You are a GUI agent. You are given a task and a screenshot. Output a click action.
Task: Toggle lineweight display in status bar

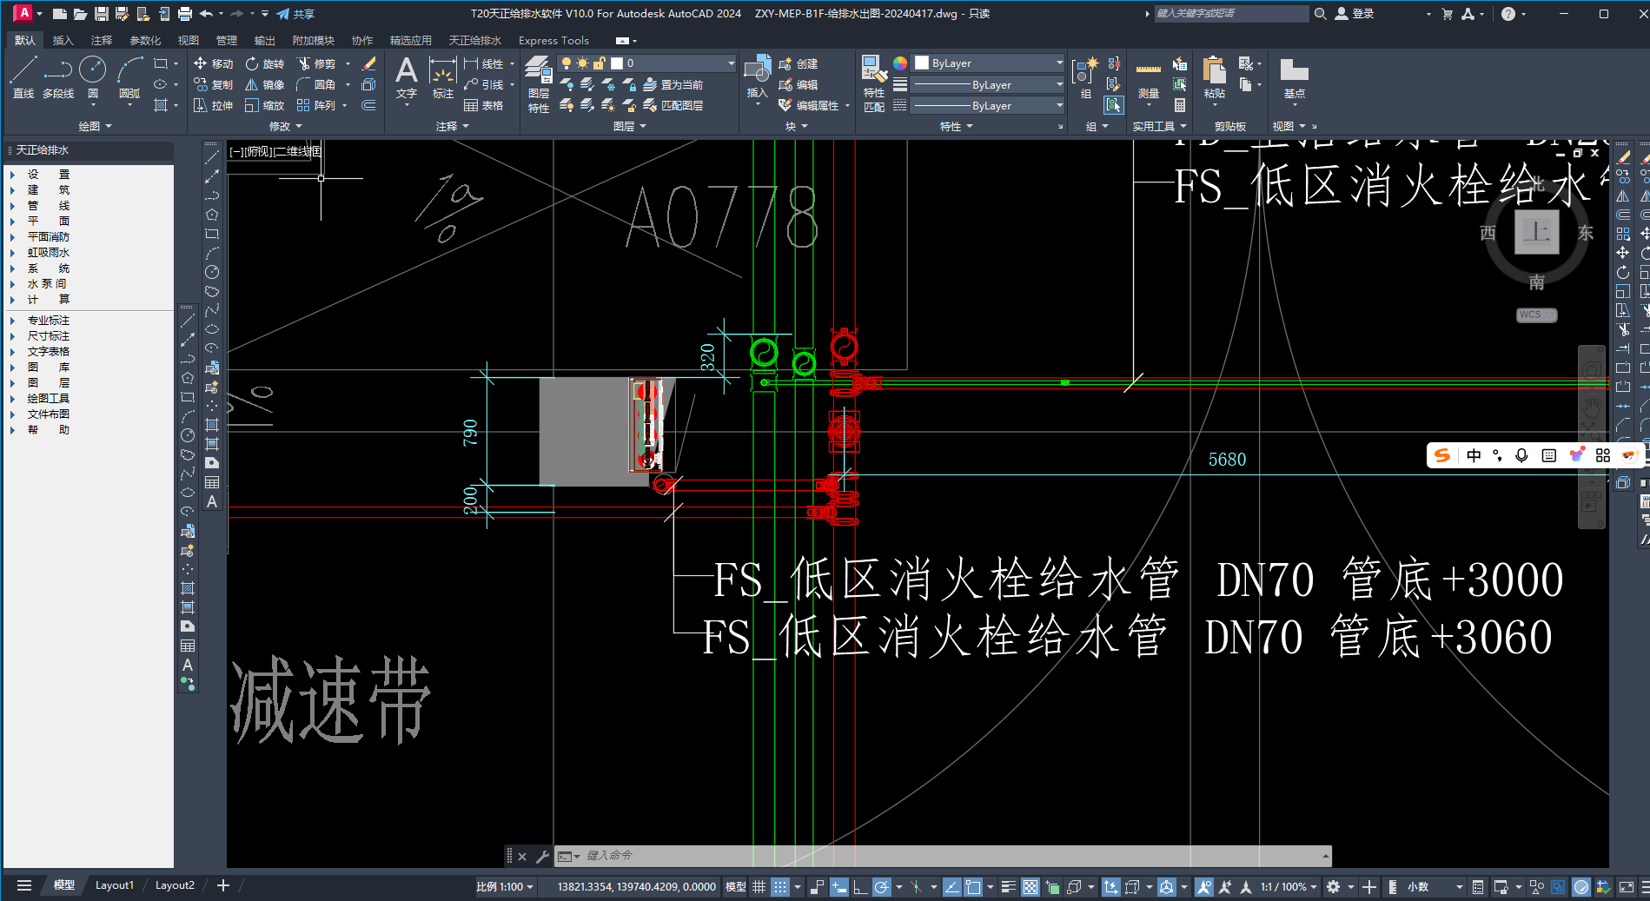pyautogui.click(x=1008, y=887)
